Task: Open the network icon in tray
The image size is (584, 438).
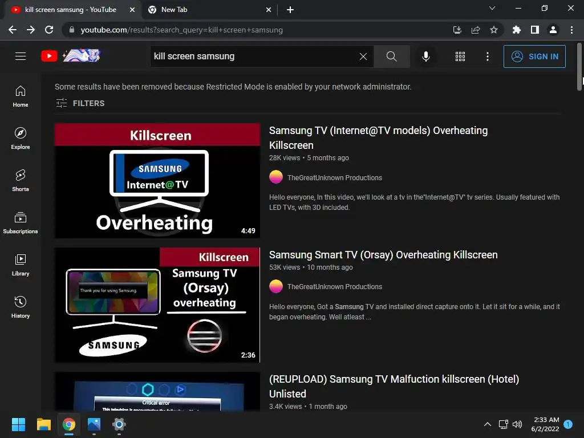Action: tap(504, 424)
